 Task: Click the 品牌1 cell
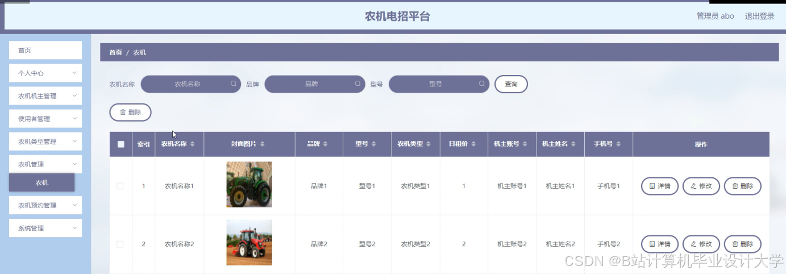(319, 186)
